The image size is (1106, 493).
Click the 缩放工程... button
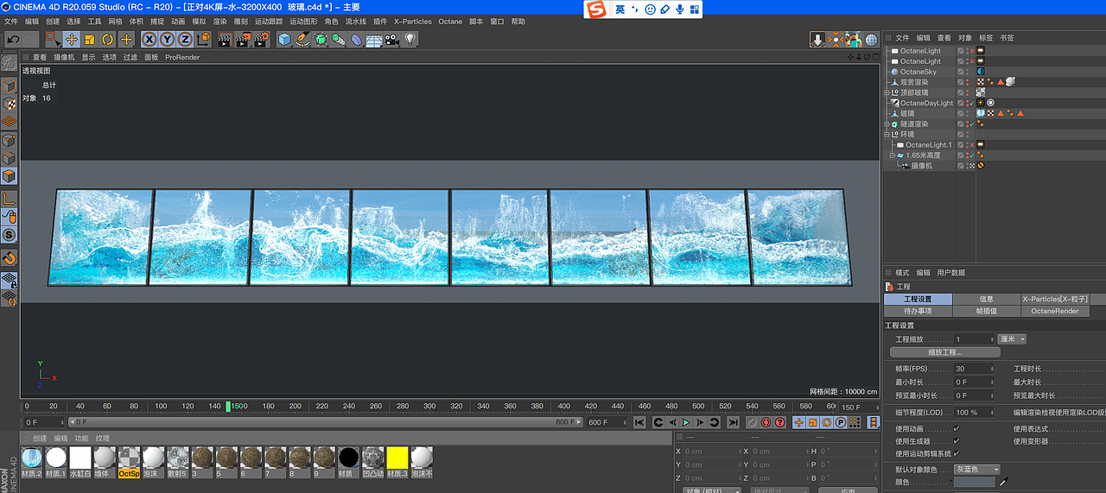coord(945,352)
